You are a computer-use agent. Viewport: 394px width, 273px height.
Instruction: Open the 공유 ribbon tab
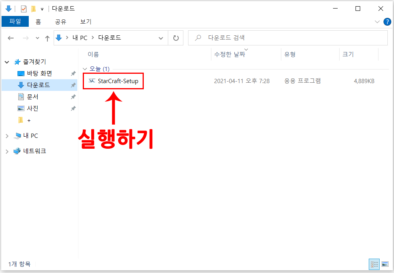(x=61, y=22)
